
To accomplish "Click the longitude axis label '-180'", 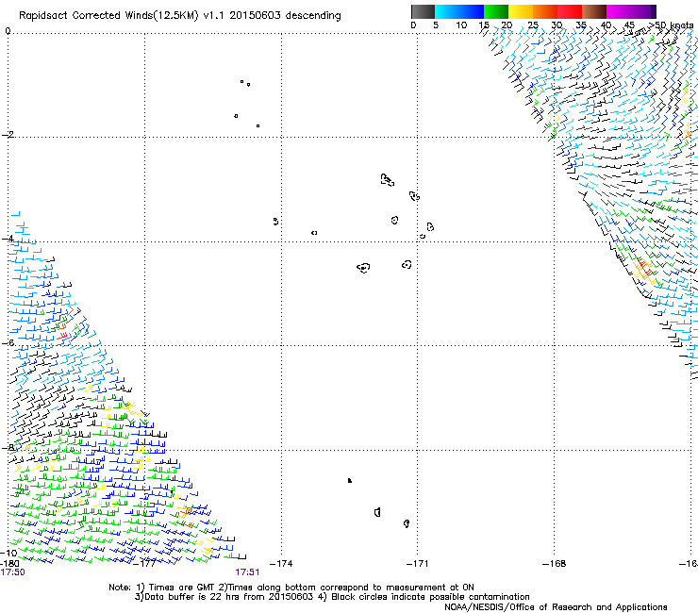I will click(x=10, y=564).
